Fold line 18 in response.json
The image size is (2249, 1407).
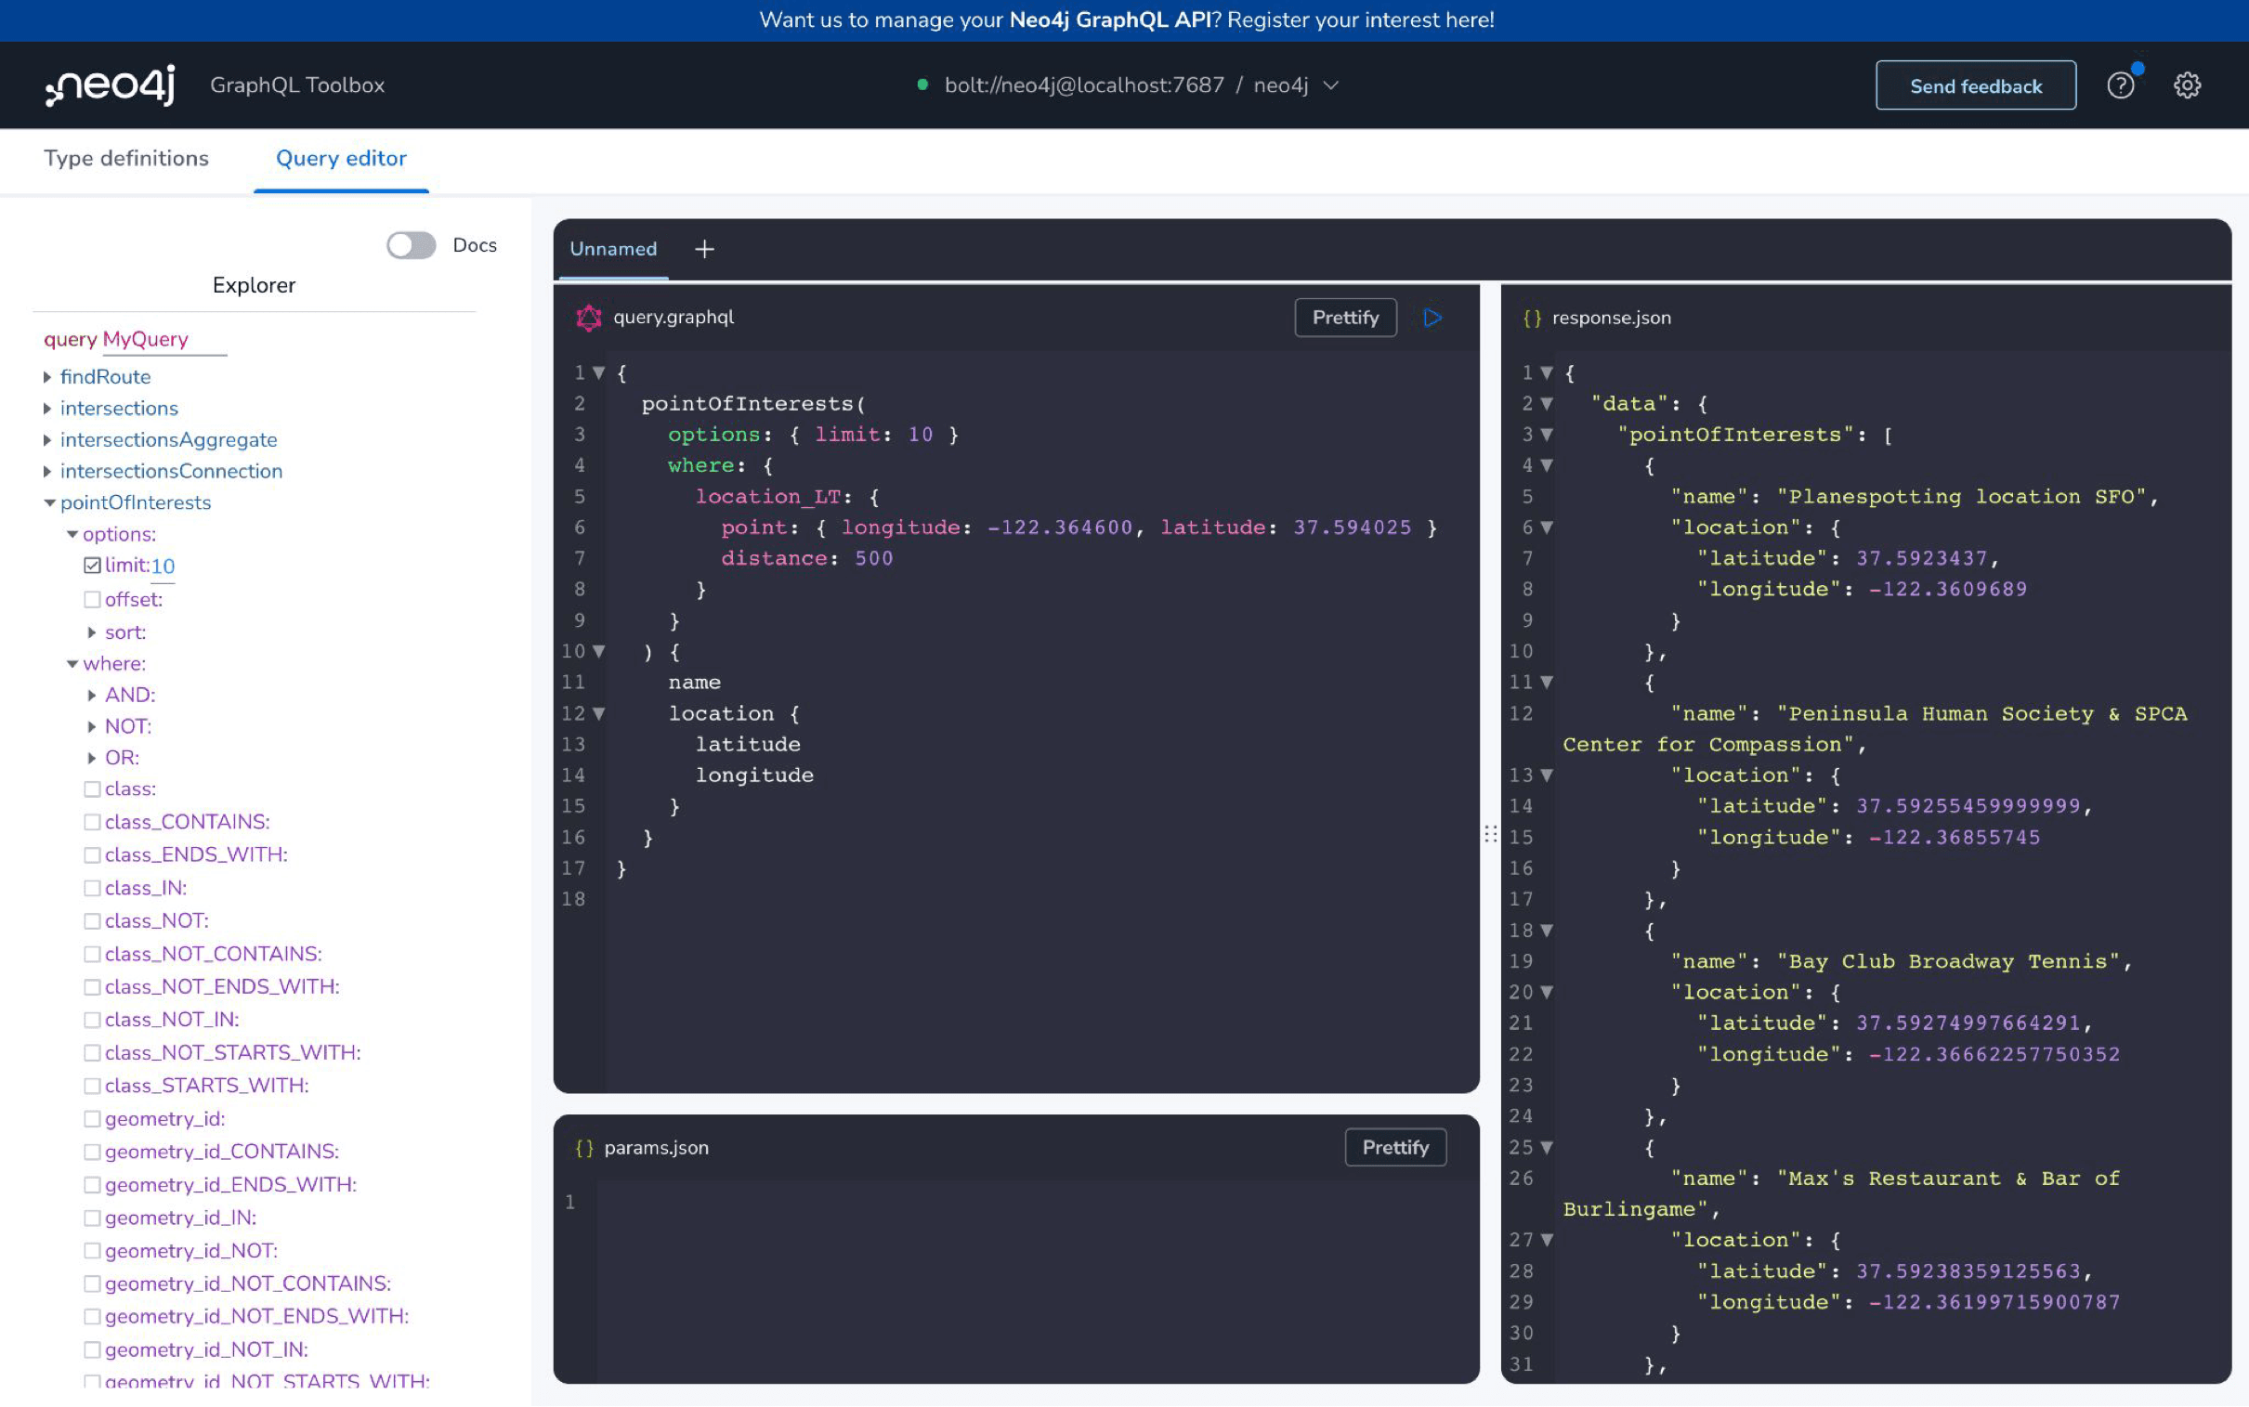point(1547,931)
